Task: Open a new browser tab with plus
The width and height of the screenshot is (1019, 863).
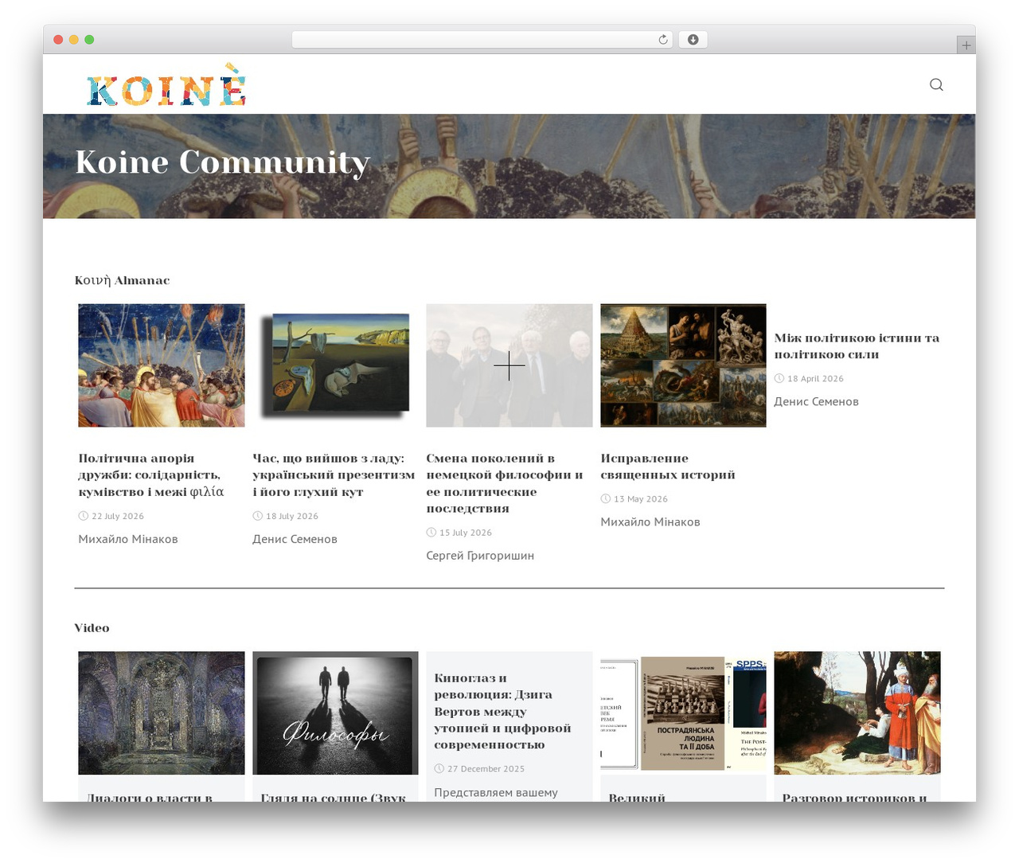Action: click(x=966, y=45)
